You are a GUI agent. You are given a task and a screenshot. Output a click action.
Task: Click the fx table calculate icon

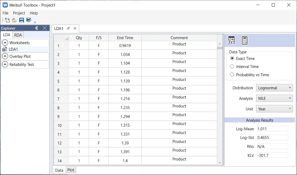pos(231,40)
